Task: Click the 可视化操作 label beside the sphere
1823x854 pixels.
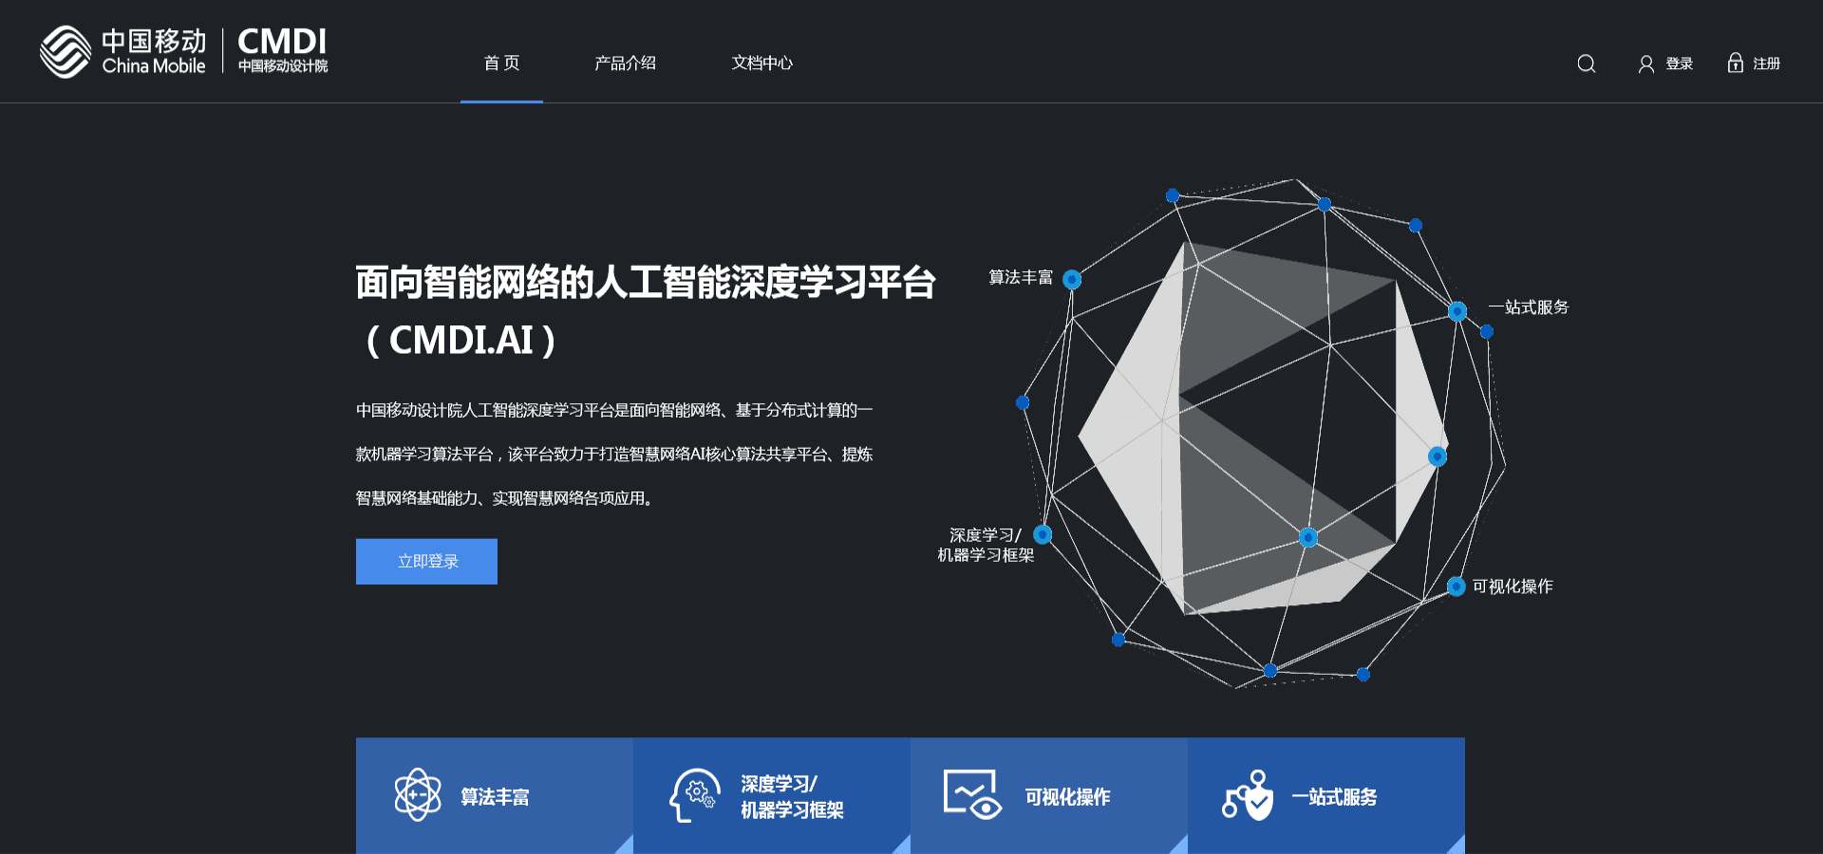Action: [1513, 586]
